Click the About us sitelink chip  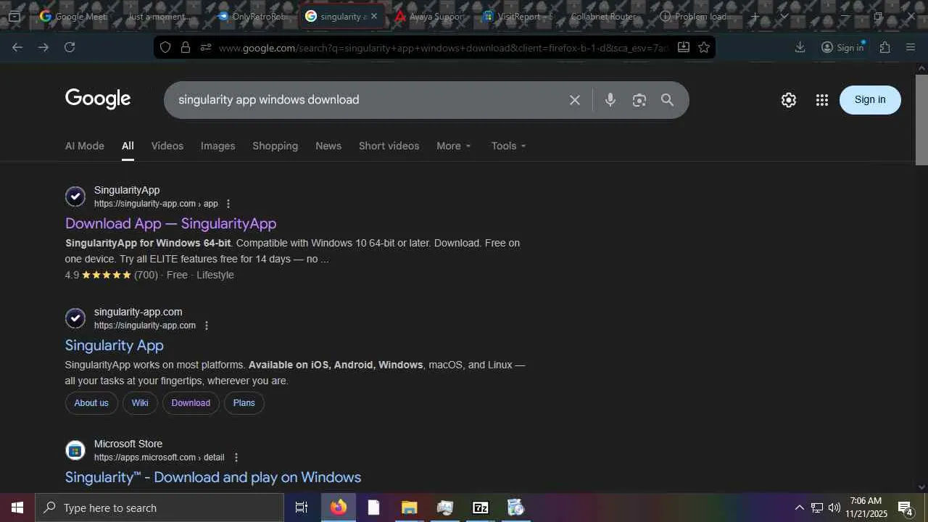(x=91, y=403)
